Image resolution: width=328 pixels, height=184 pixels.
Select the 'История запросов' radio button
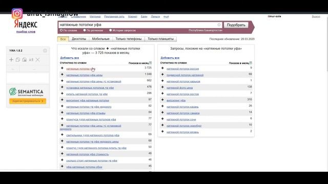pos(111,30)
